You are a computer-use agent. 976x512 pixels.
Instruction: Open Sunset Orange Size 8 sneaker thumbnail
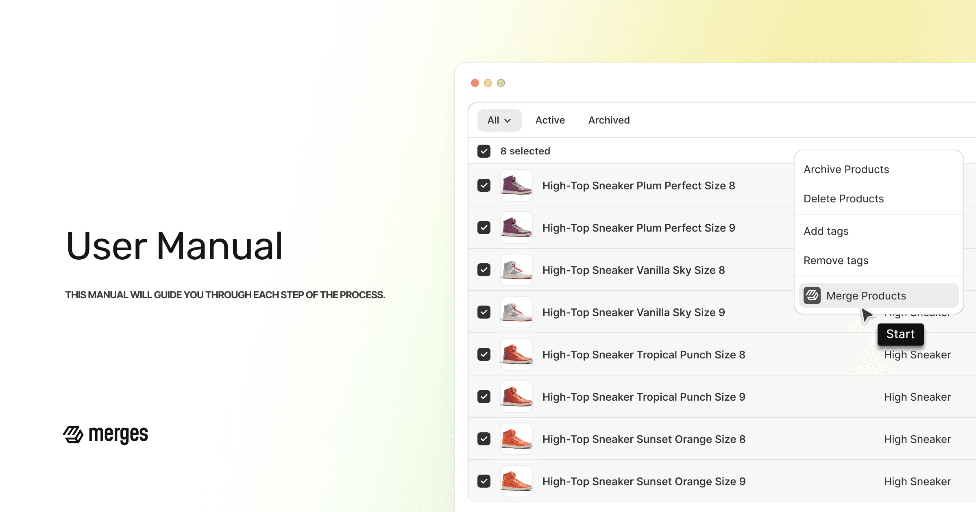[516, 439]
